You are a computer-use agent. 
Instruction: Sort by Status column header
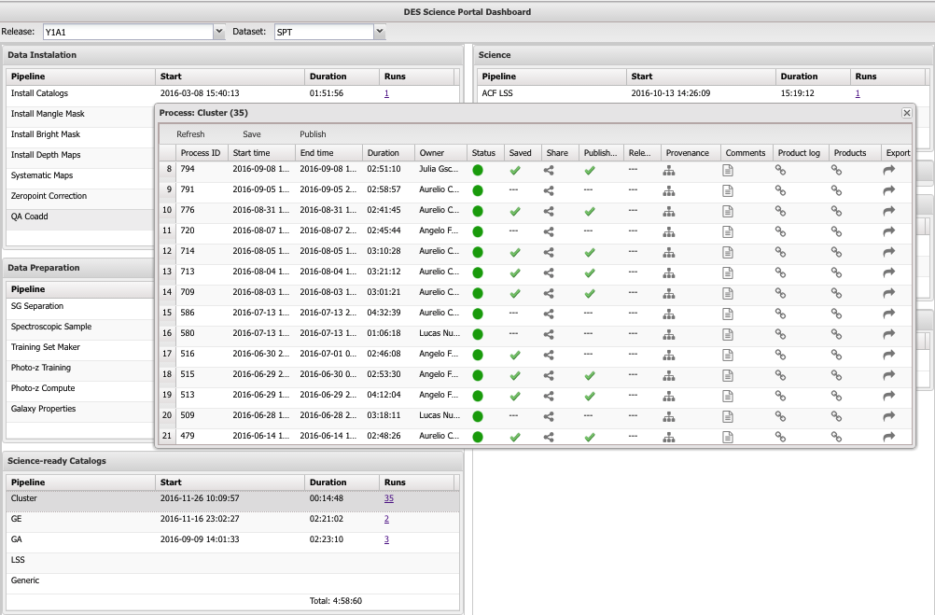coord(485,153)
